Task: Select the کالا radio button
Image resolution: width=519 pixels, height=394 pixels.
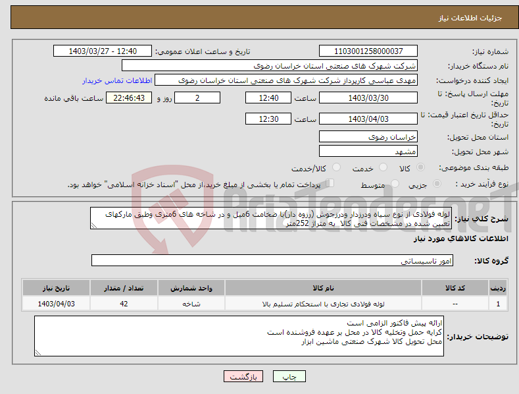Action: (x=420, y=167)
